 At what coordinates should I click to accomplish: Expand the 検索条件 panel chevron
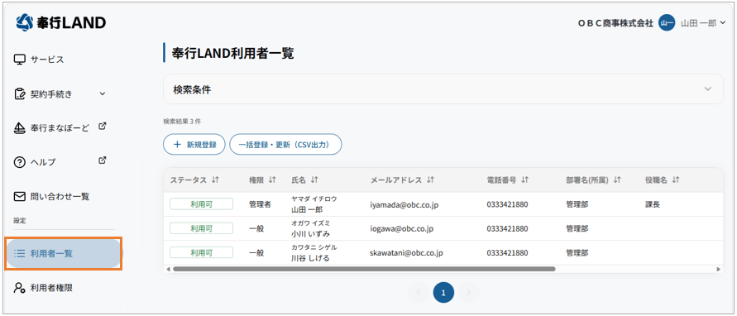(708, 89)
